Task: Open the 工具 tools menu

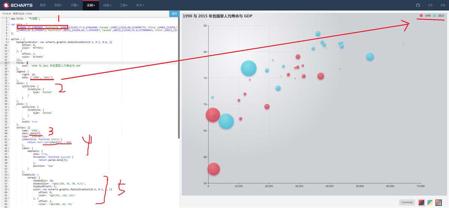Action: click(x=123, y=5)
